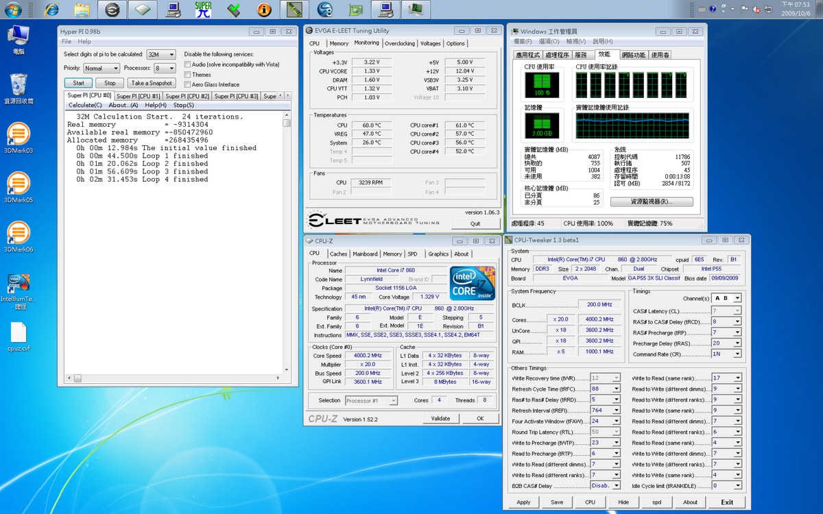The width and height of the screenshot is (823, 514).
Task: Tick the Themes checkbox in Hyper PI
Action: tap(187, 75)
